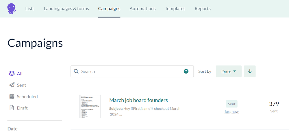
Task: Toggle sort direction with the arrow button
Action: [250, 72]
